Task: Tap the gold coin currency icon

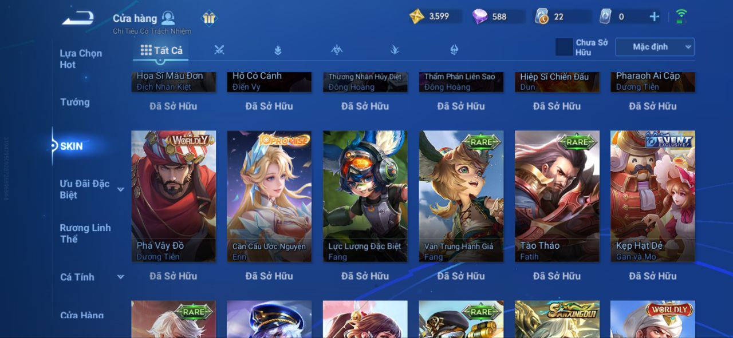Action: [416, 17]
